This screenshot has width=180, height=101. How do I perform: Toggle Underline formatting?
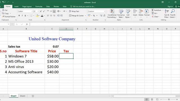(x=25, y=16)
